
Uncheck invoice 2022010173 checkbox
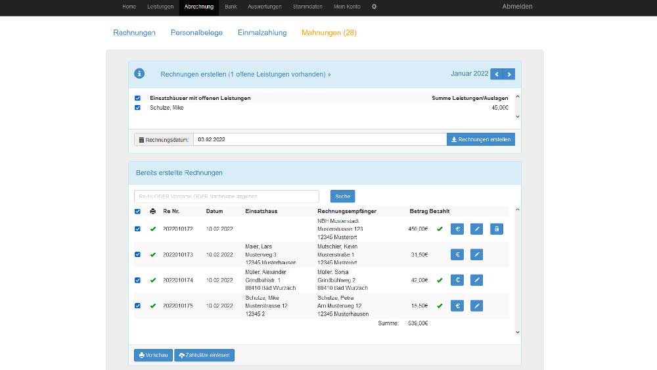137,255
